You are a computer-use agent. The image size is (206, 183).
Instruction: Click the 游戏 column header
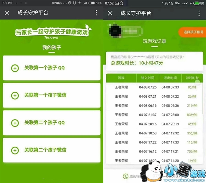click(x=121, y=78)
